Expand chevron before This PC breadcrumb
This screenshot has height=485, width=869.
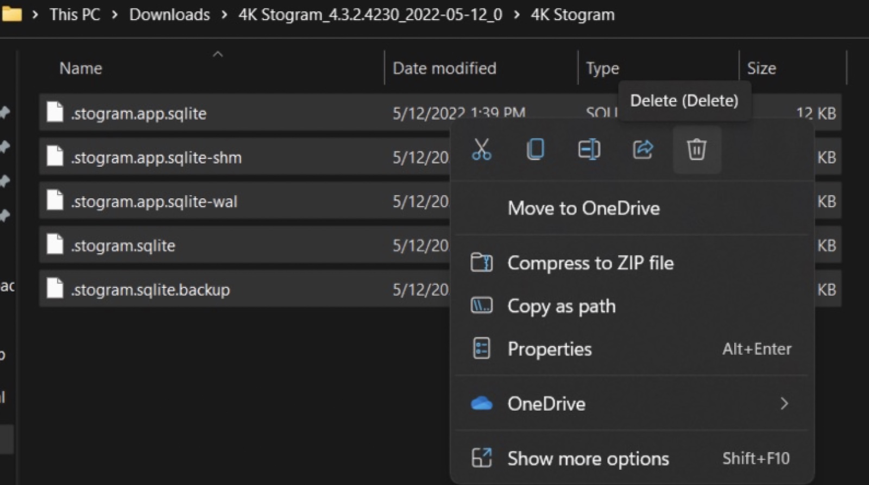point(35,15)
